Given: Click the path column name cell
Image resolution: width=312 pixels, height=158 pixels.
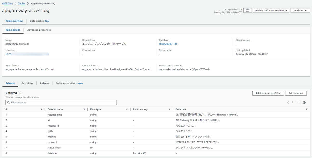Looking at the screenshot, I should pyautogui.click(x=50, y=131).
